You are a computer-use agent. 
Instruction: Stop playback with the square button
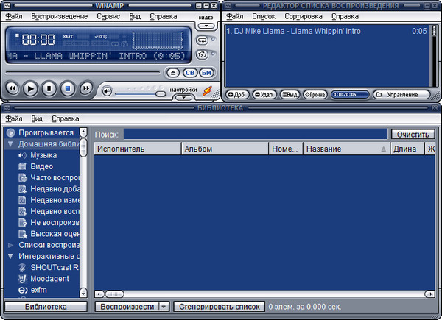point(67,88)
